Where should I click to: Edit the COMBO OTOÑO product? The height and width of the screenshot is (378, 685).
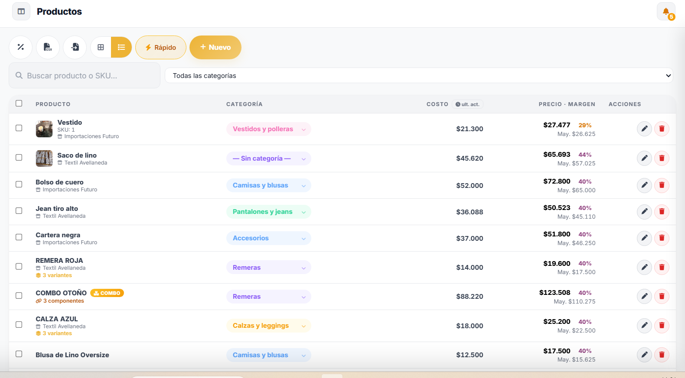click(x=644, y=296)
